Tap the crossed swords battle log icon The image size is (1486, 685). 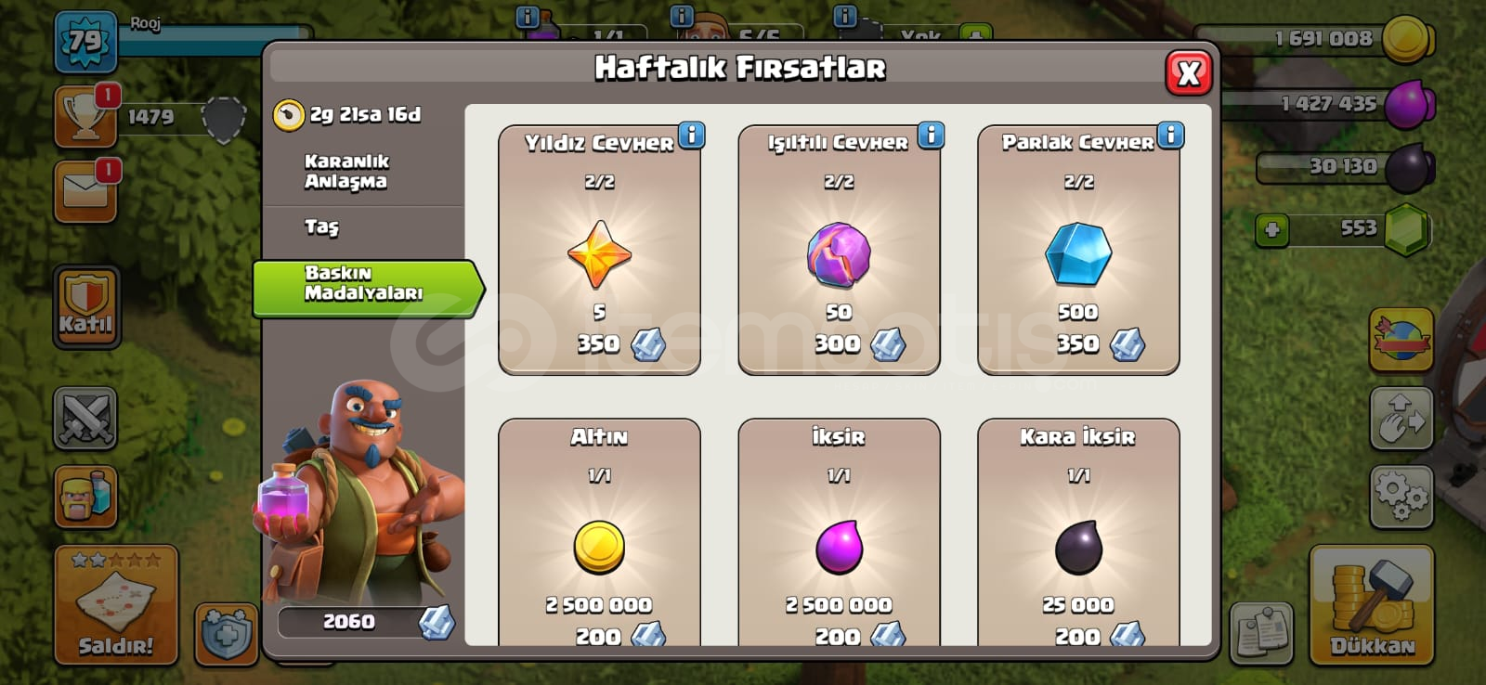[85, 419]
